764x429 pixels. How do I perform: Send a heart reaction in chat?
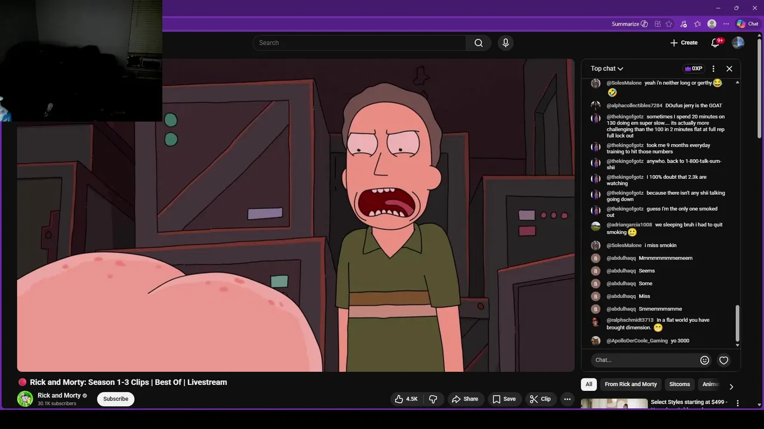pyautogui.click(x=724, y=360)
